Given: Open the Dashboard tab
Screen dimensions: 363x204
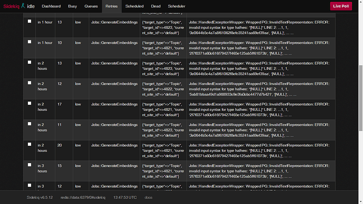Looking at the screenshot, I should (51, 6).
